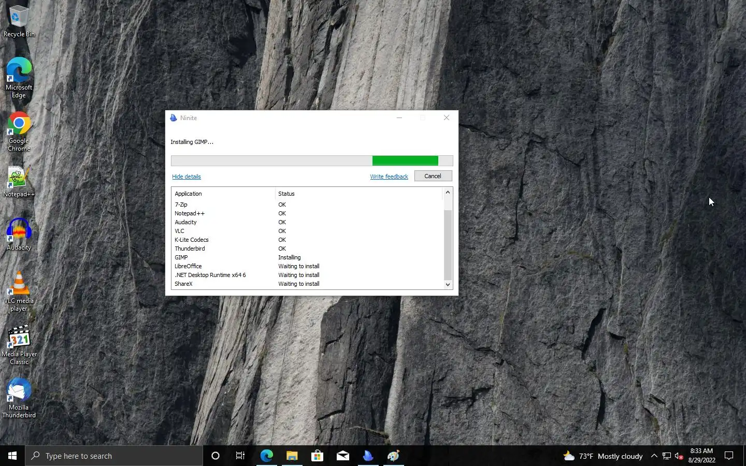
Task: Select the Thunderbird row in Ninite list
Action: [308, 249]
